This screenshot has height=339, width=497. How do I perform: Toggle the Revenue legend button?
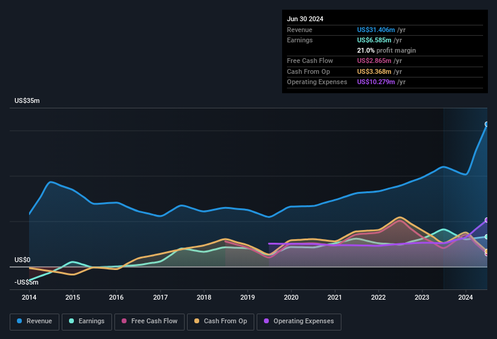pos(35,321)
